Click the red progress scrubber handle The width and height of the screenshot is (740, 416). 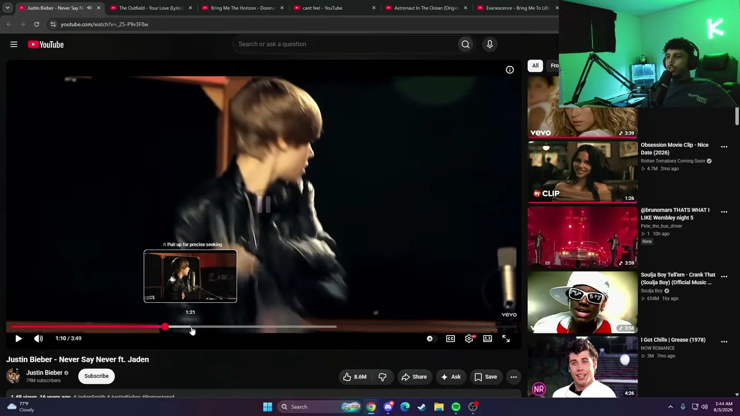click(165, 327)
